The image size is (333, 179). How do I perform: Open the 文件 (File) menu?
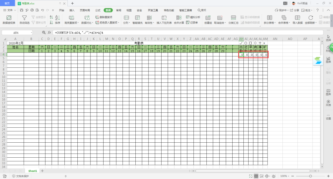point(10,10)
